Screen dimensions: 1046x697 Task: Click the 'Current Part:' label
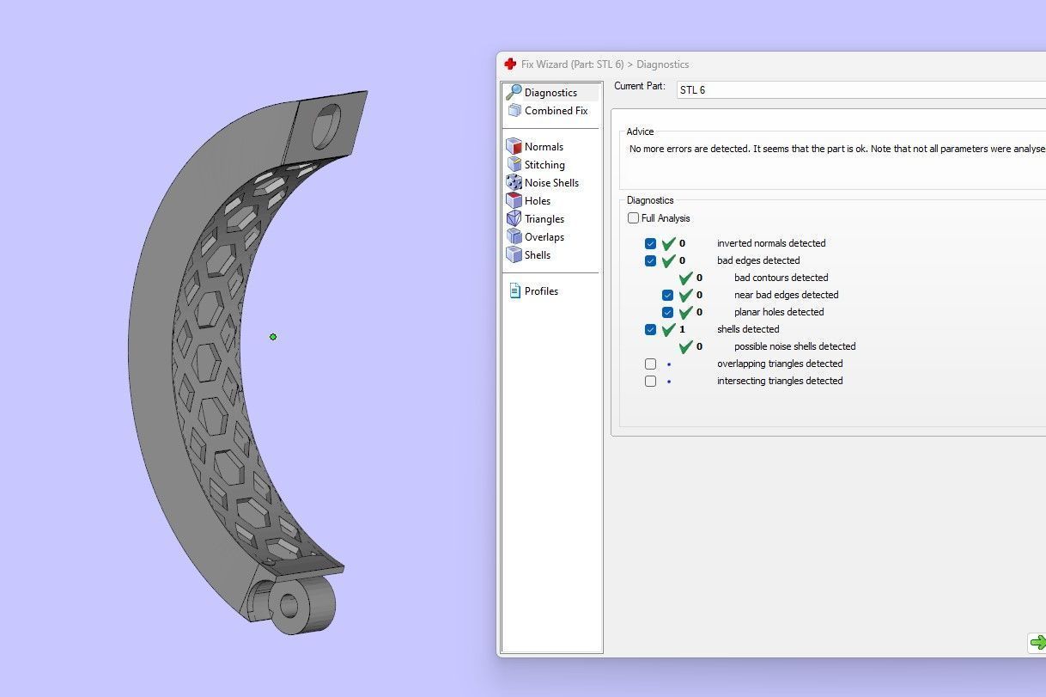640,86
